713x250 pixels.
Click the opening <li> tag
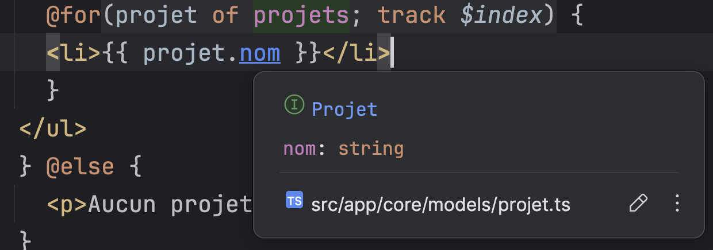(x=74, y=53)
